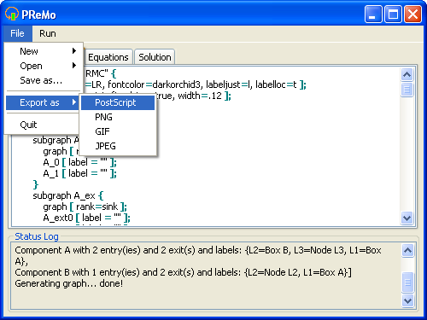Viewport: 427px width, 320px height.
Task: Click the Status Log scrollbar thumb
Action: [407, 282]
